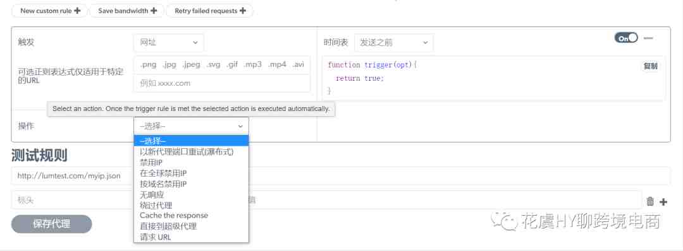Choose the Cache the response option
Image resolution: width=683 pixels, height=251 pixels.
click(x=191, y=216)
